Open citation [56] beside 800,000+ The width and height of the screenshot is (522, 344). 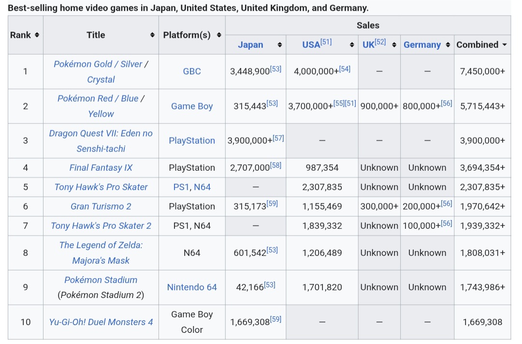tap(447, 104)
